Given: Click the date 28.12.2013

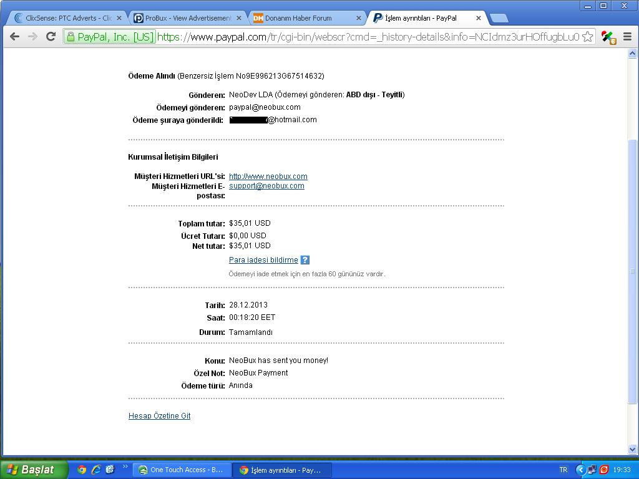Looking at the screenshot, I should (248, 304).
